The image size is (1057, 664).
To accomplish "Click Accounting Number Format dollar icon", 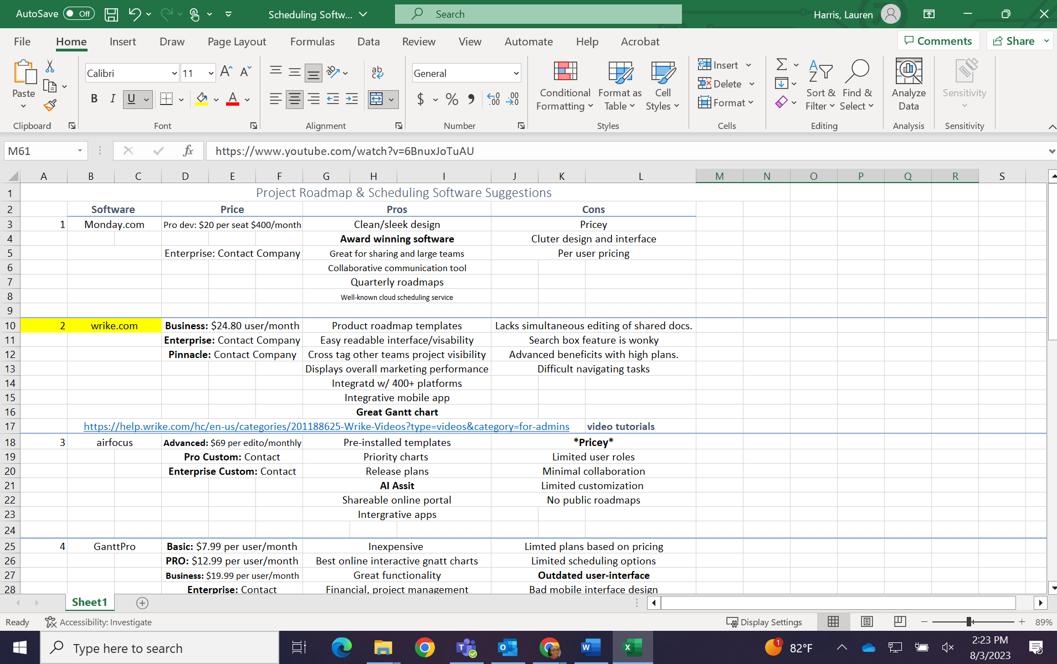I will [421, 99].
